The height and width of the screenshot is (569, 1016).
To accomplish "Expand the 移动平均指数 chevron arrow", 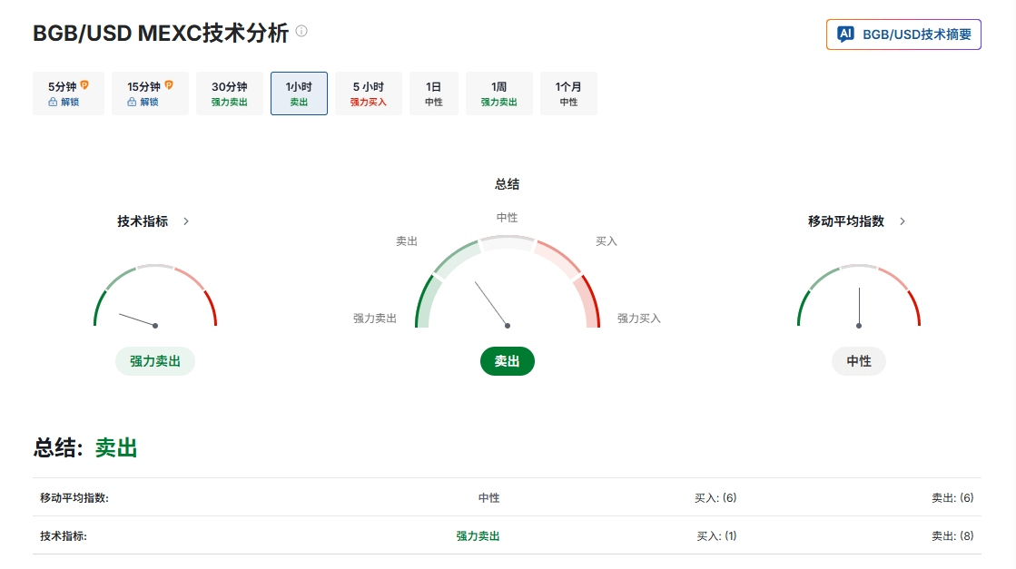I will [902, 221].
